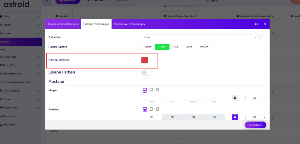Click the first Padding input showing 30

pos(152,117)
